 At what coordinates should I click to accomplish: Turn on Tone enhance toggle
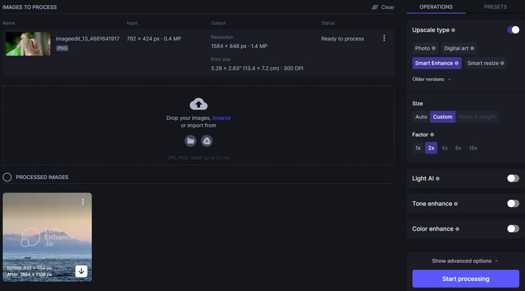(x=513, y=204)
